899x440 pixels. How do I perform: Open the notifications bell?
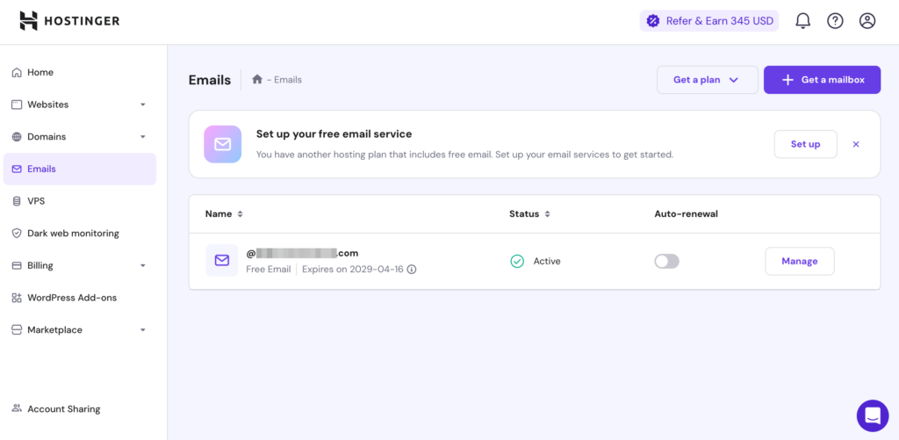[x=802, y=21]
